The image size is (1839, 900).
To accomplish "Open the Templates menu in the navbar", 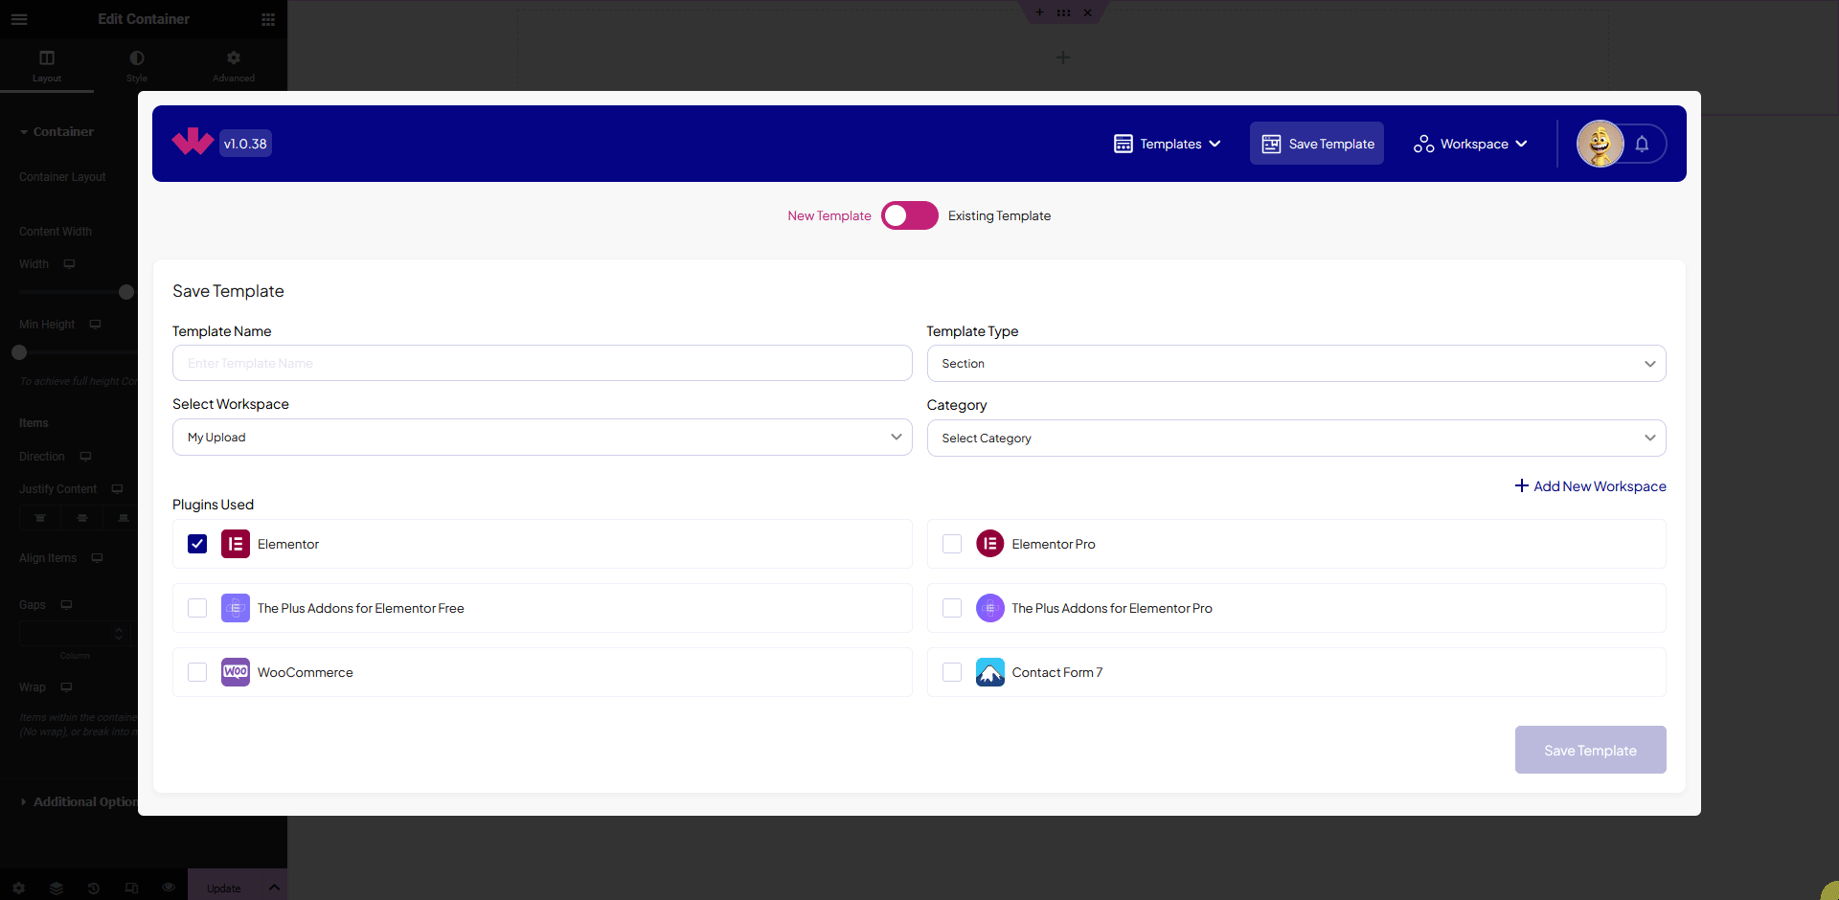I will 1167,144.
